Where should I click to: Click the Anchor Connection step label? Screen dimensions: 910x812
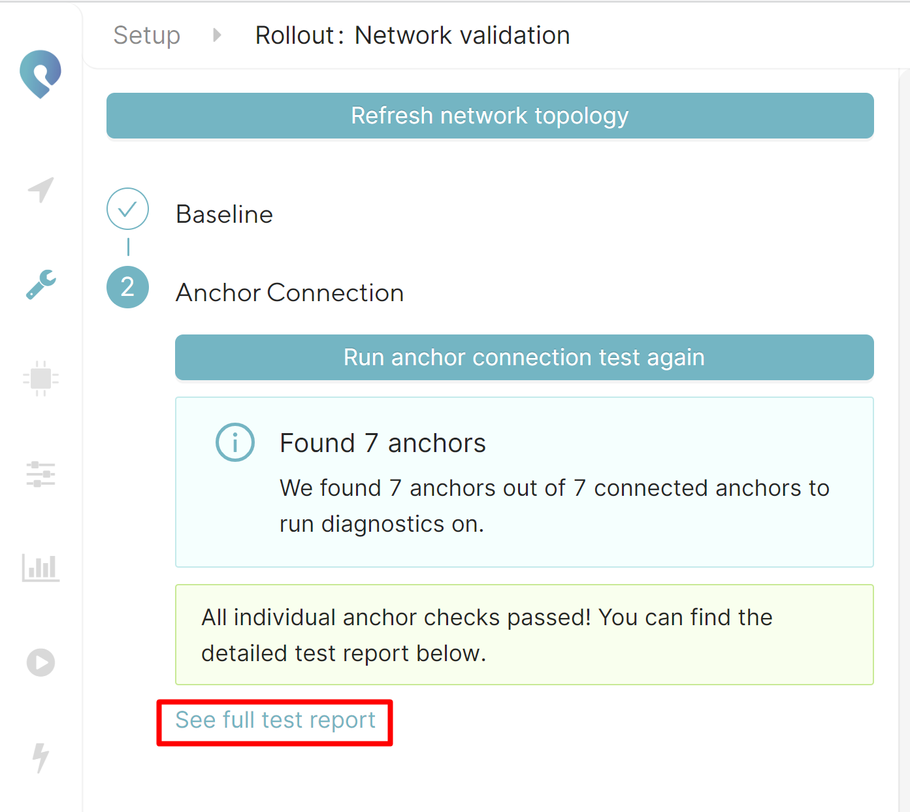click(289, 293)
